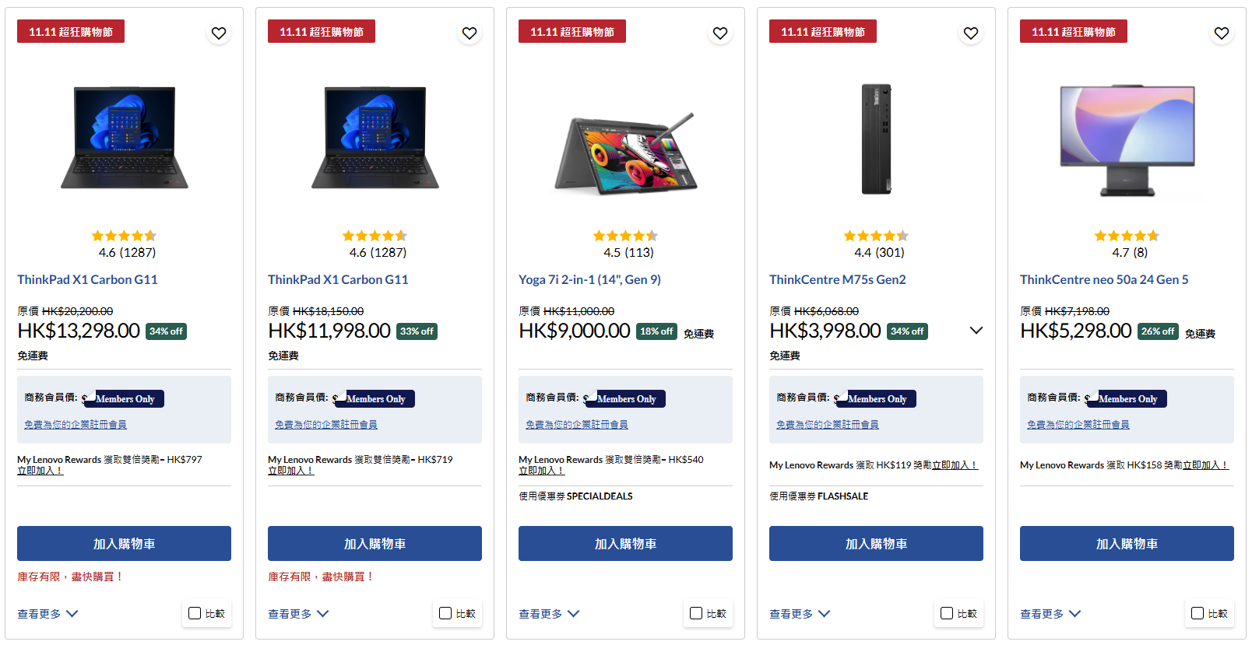Click the ThinkCentre M75s tower image
This screenshot has width=1252, height=645.
point(875,138)
